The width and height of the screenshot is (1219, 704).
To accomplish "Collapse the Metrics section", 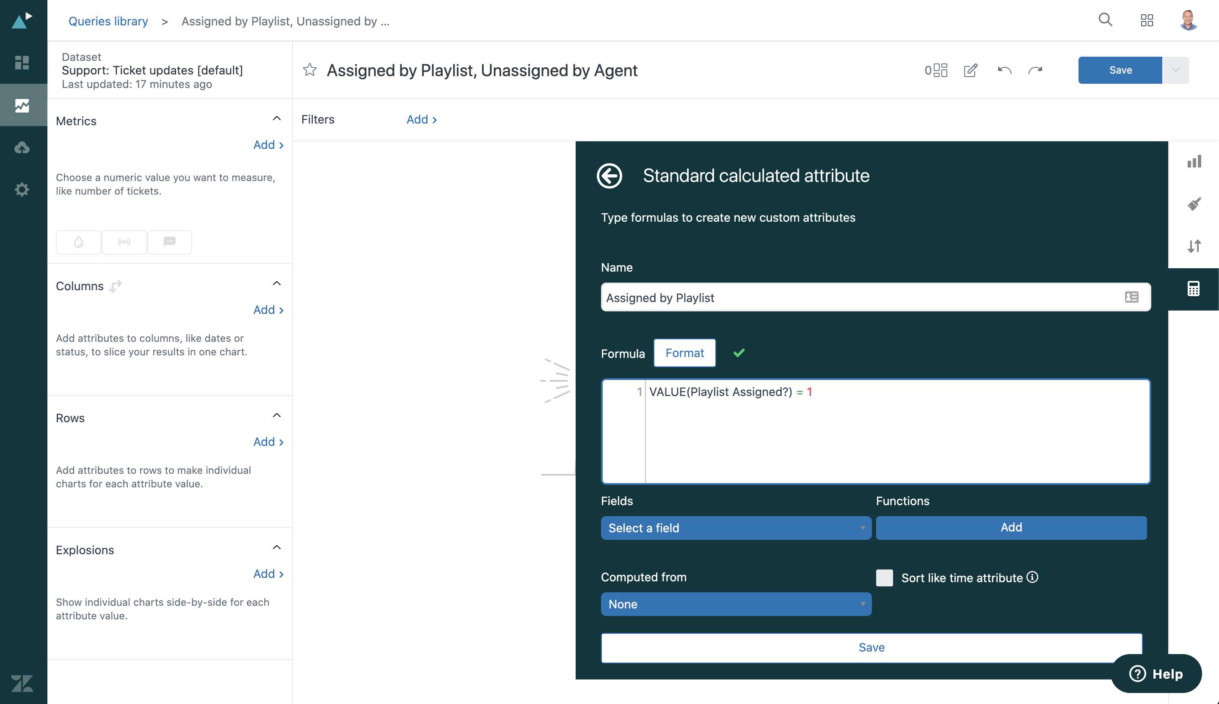I will [277, 119].
